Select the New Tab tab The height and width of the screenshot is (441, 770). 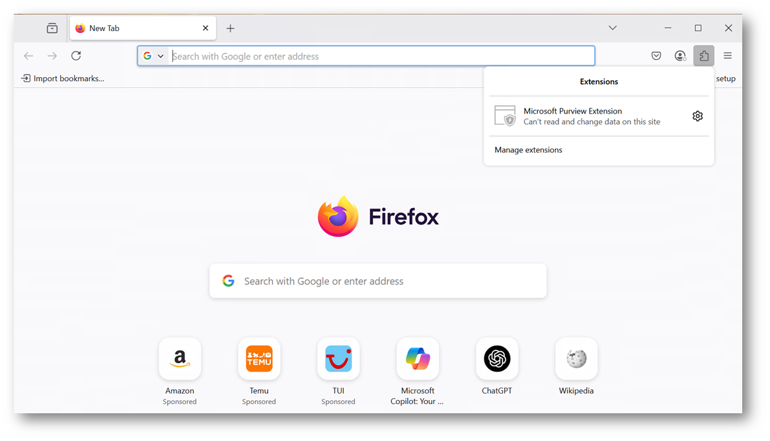tap(143, 28)
